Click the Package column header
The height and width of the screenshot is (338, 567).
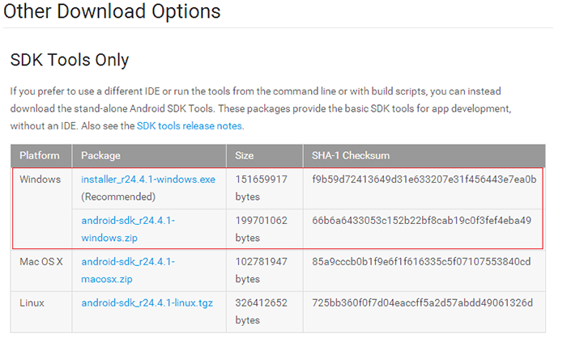point(103,155)
